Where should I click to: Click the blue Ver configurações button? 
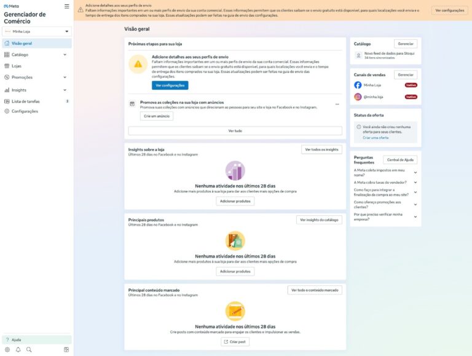tap(170, 85)
